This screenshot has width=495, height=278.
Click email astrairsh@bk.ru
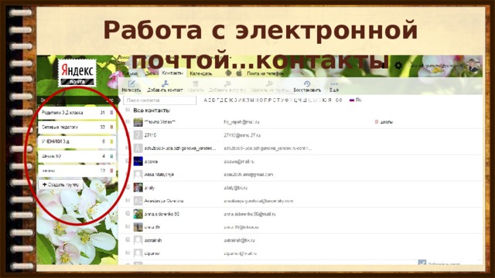[x=239, y=240]
